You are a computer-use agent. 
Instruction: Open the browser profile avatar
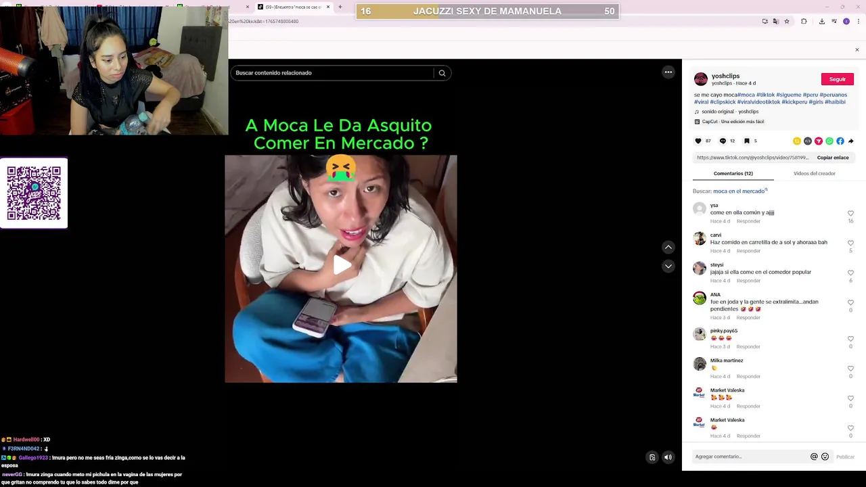coord(846,22)
